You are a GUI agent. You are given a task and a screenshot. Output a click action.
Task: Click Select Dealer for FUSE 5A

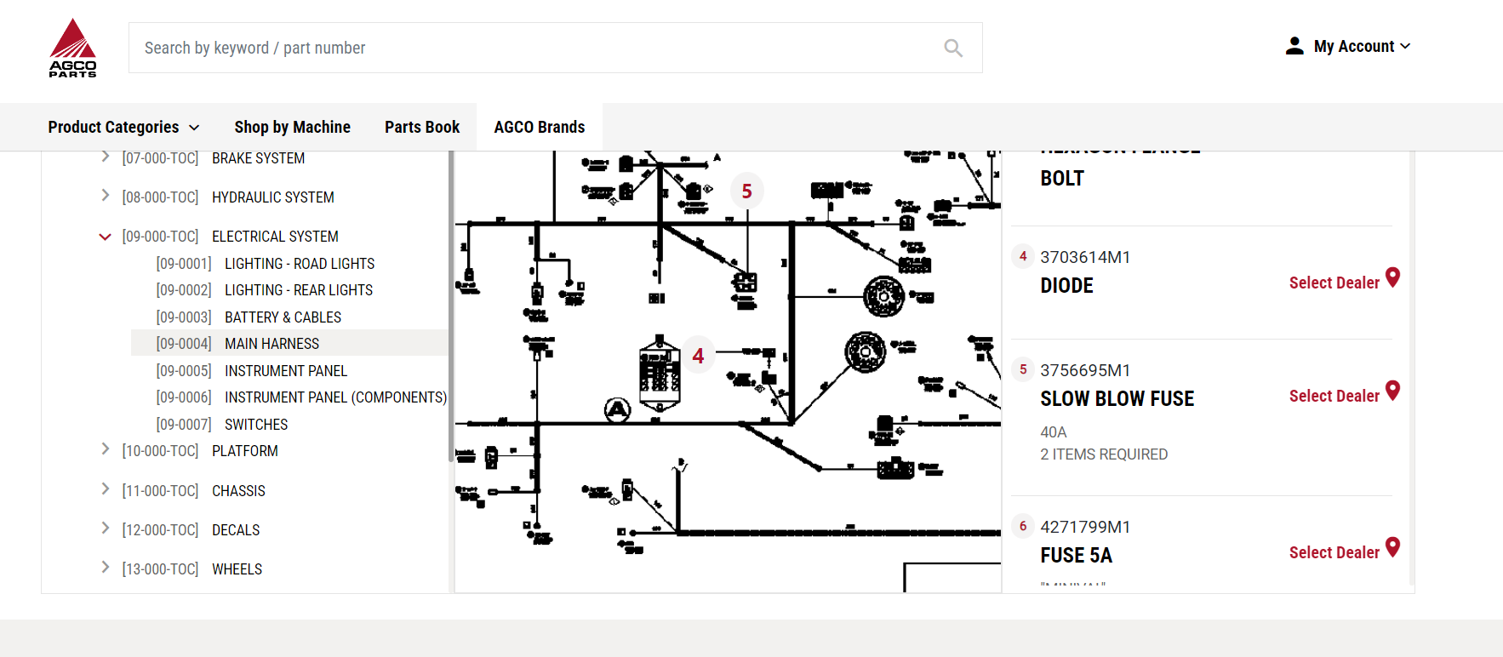[x=1334, y=553]
